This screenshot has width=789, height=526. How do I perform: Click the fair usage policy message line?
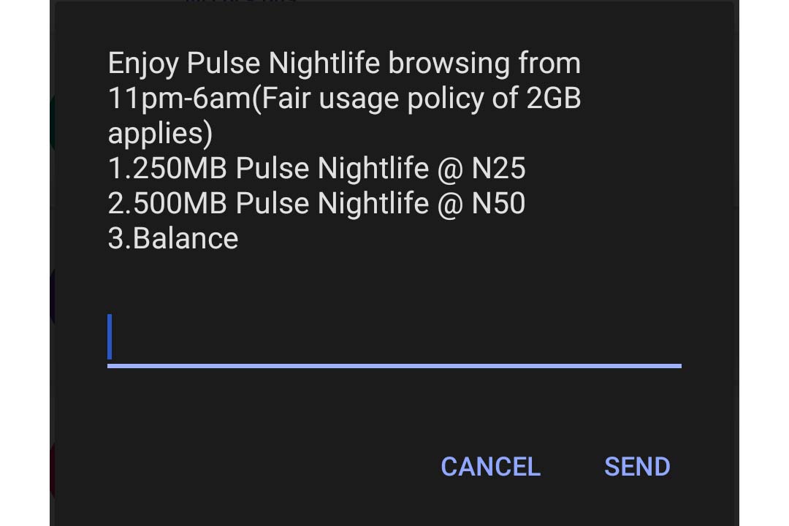coord(343,98)
